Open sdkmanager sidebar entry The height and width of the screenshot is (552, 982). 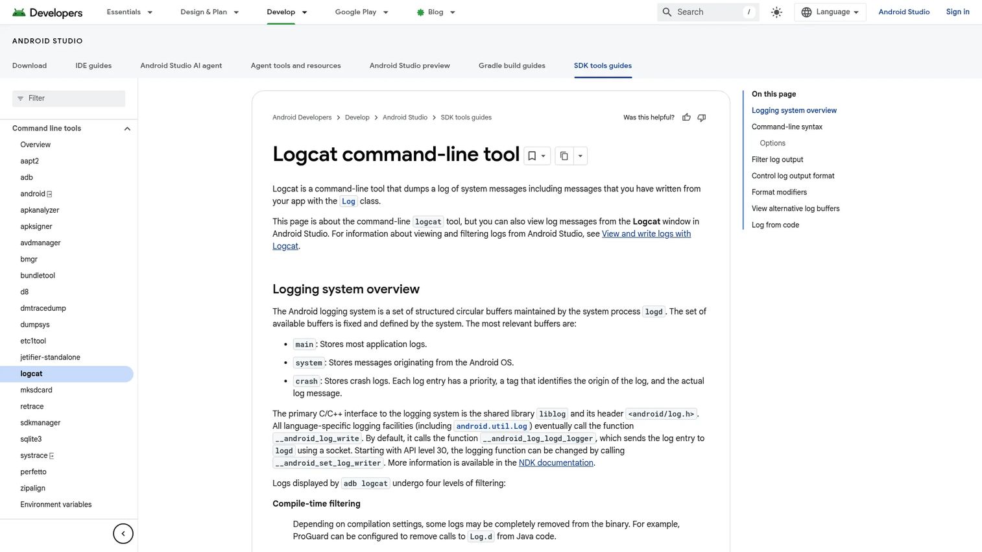point(40,423)
